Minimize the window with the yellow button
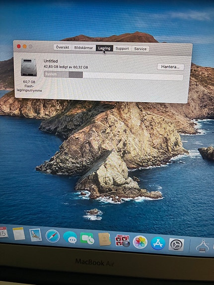214x285 pixels. [x=25, y=47]
